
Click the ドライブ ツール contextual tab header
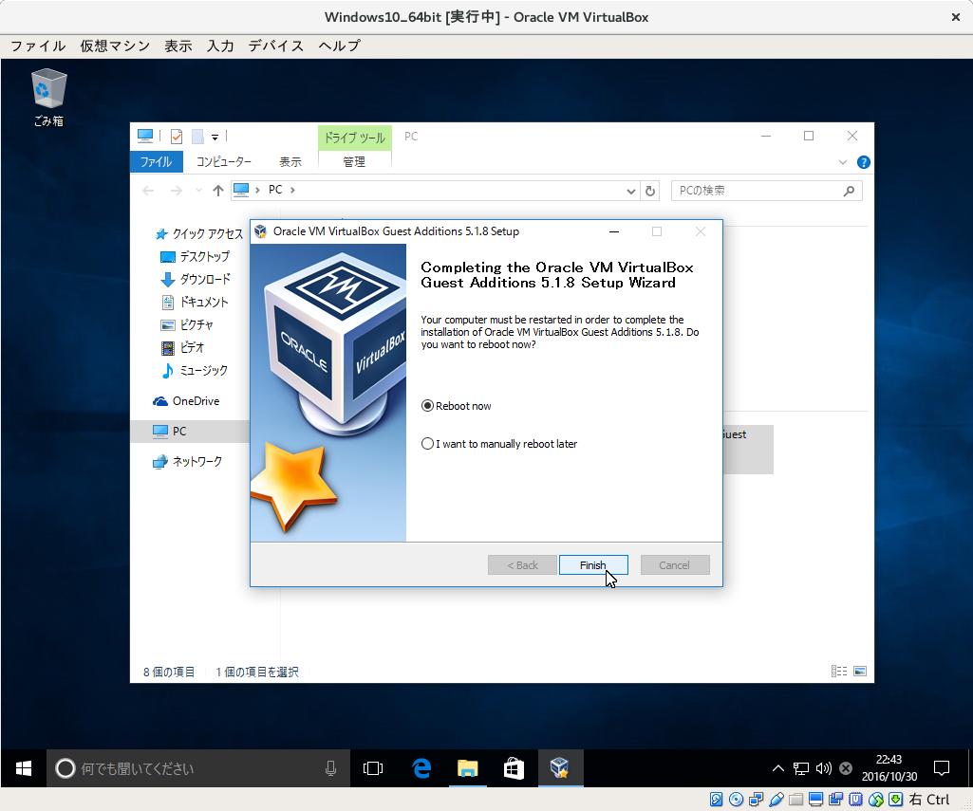tap(354, 138)
